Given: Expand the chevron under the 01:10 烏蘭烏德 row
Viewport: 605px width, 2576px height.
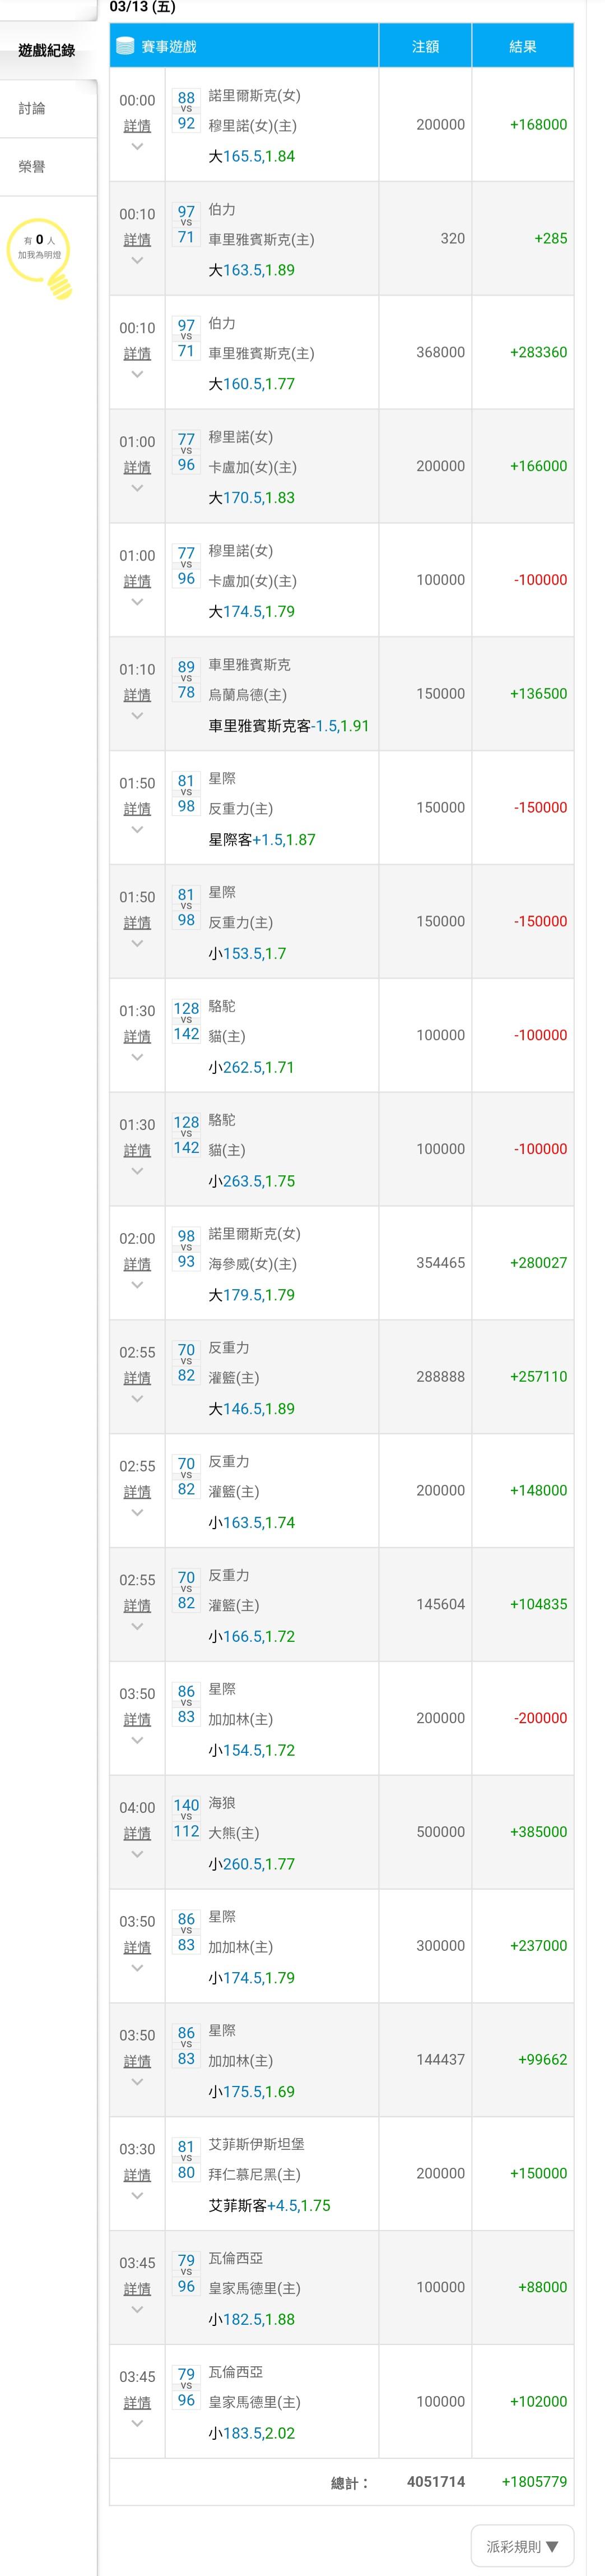Looking at the screenshot, I should (x=137, y=716).
